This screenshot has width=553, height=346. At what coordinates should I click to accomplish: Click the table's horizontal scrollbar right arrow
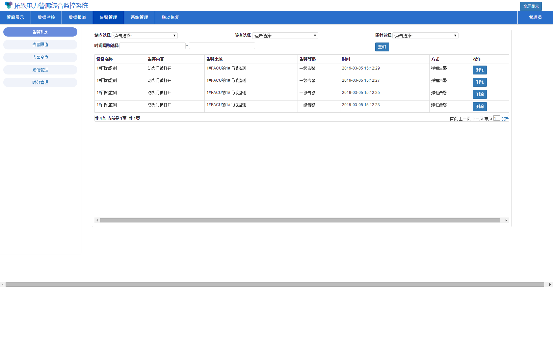coord(506,220)
